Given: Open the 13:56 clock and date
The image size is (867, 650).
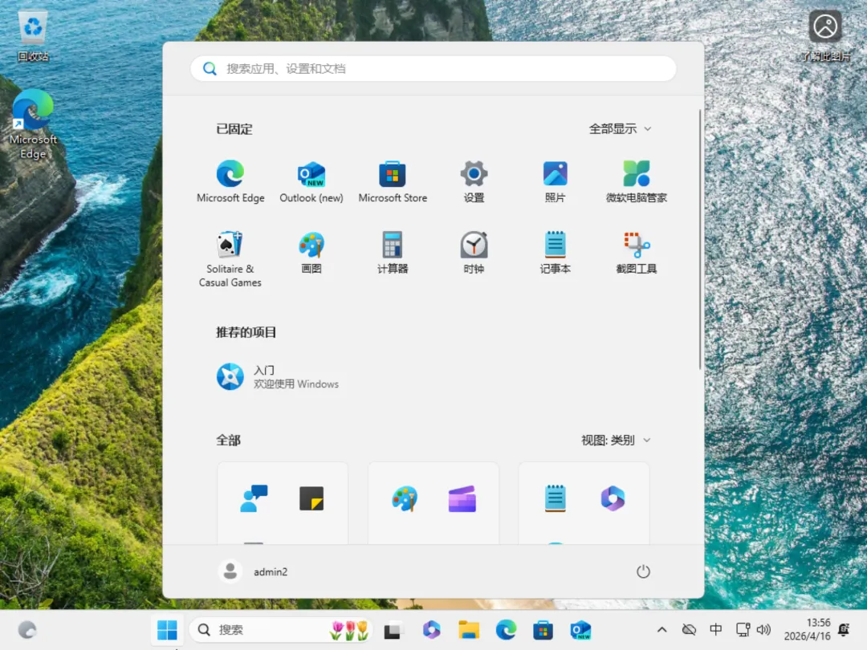Looking at the screenshot, I should (808, 630).
